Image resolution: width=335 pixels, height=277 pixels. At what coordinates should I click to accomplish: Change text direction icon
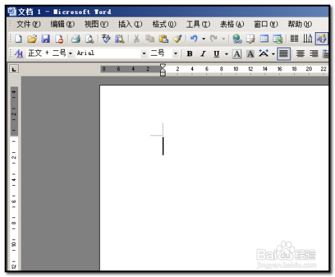(308, 39)
